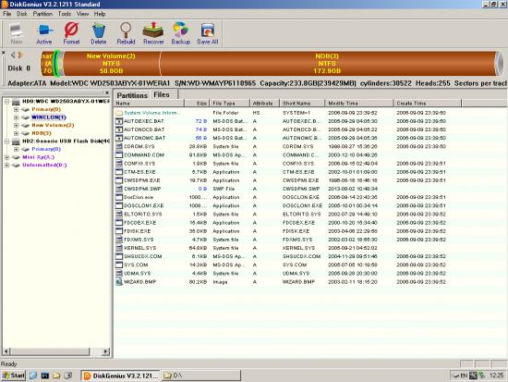
Task: Select the COMMAND.COM file icon
Action: pyautogui.click(x=119, y=154)
